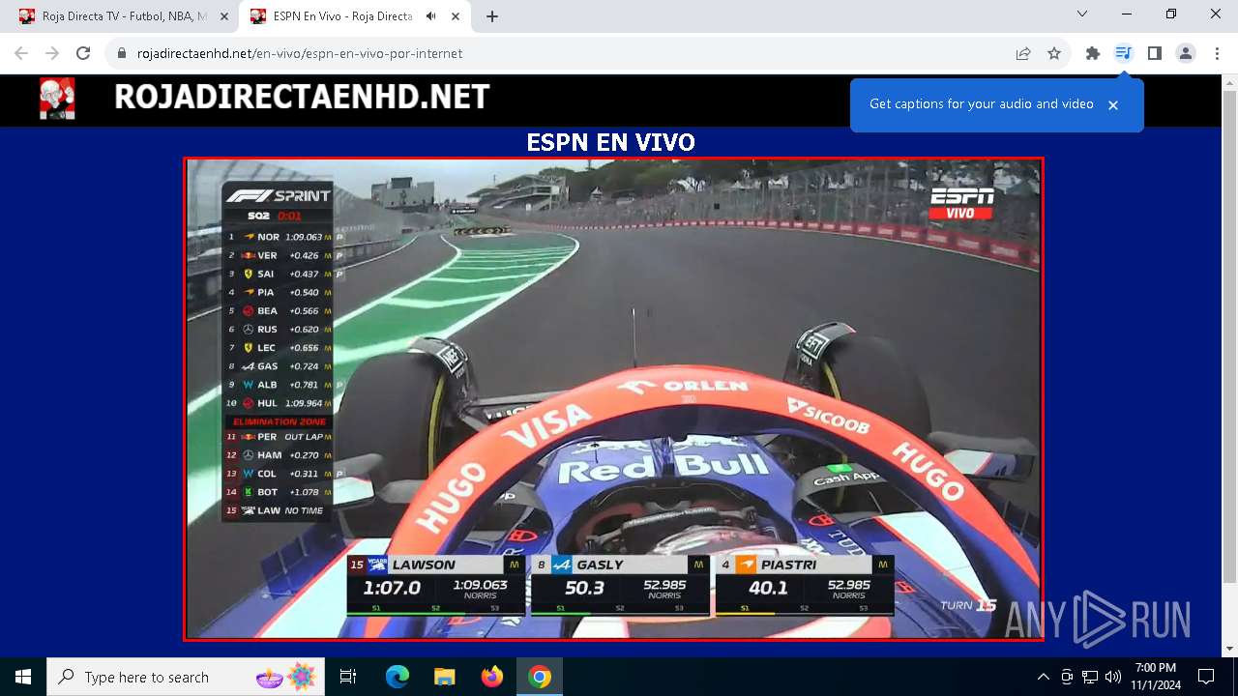
Task: Click the forward navigation arrow
Action: pos(52,53)
